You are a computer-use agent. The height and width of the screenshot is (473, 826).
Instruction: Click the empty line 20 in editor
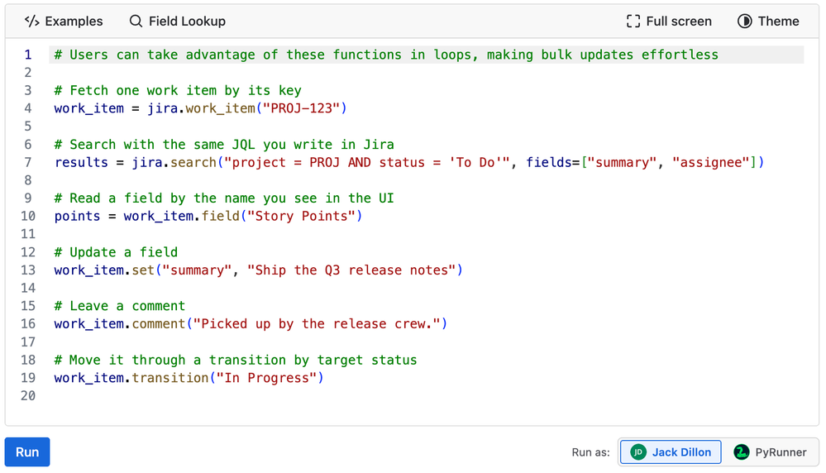(426, 395)
